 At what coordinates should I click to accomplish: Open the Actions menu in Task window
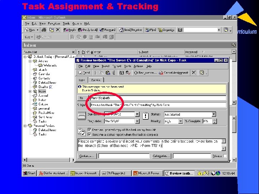[138, 66]
